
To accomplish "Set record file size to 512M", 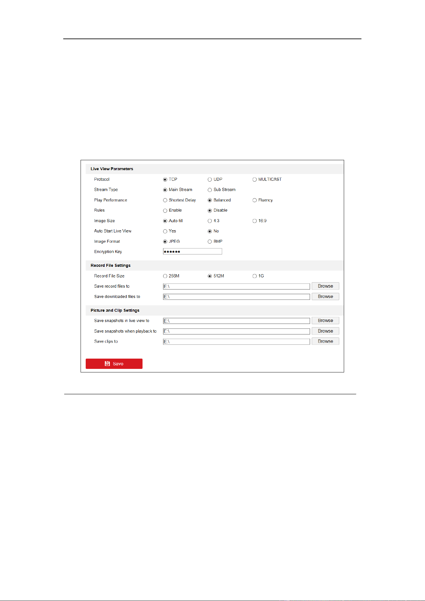I will point(210,276).
